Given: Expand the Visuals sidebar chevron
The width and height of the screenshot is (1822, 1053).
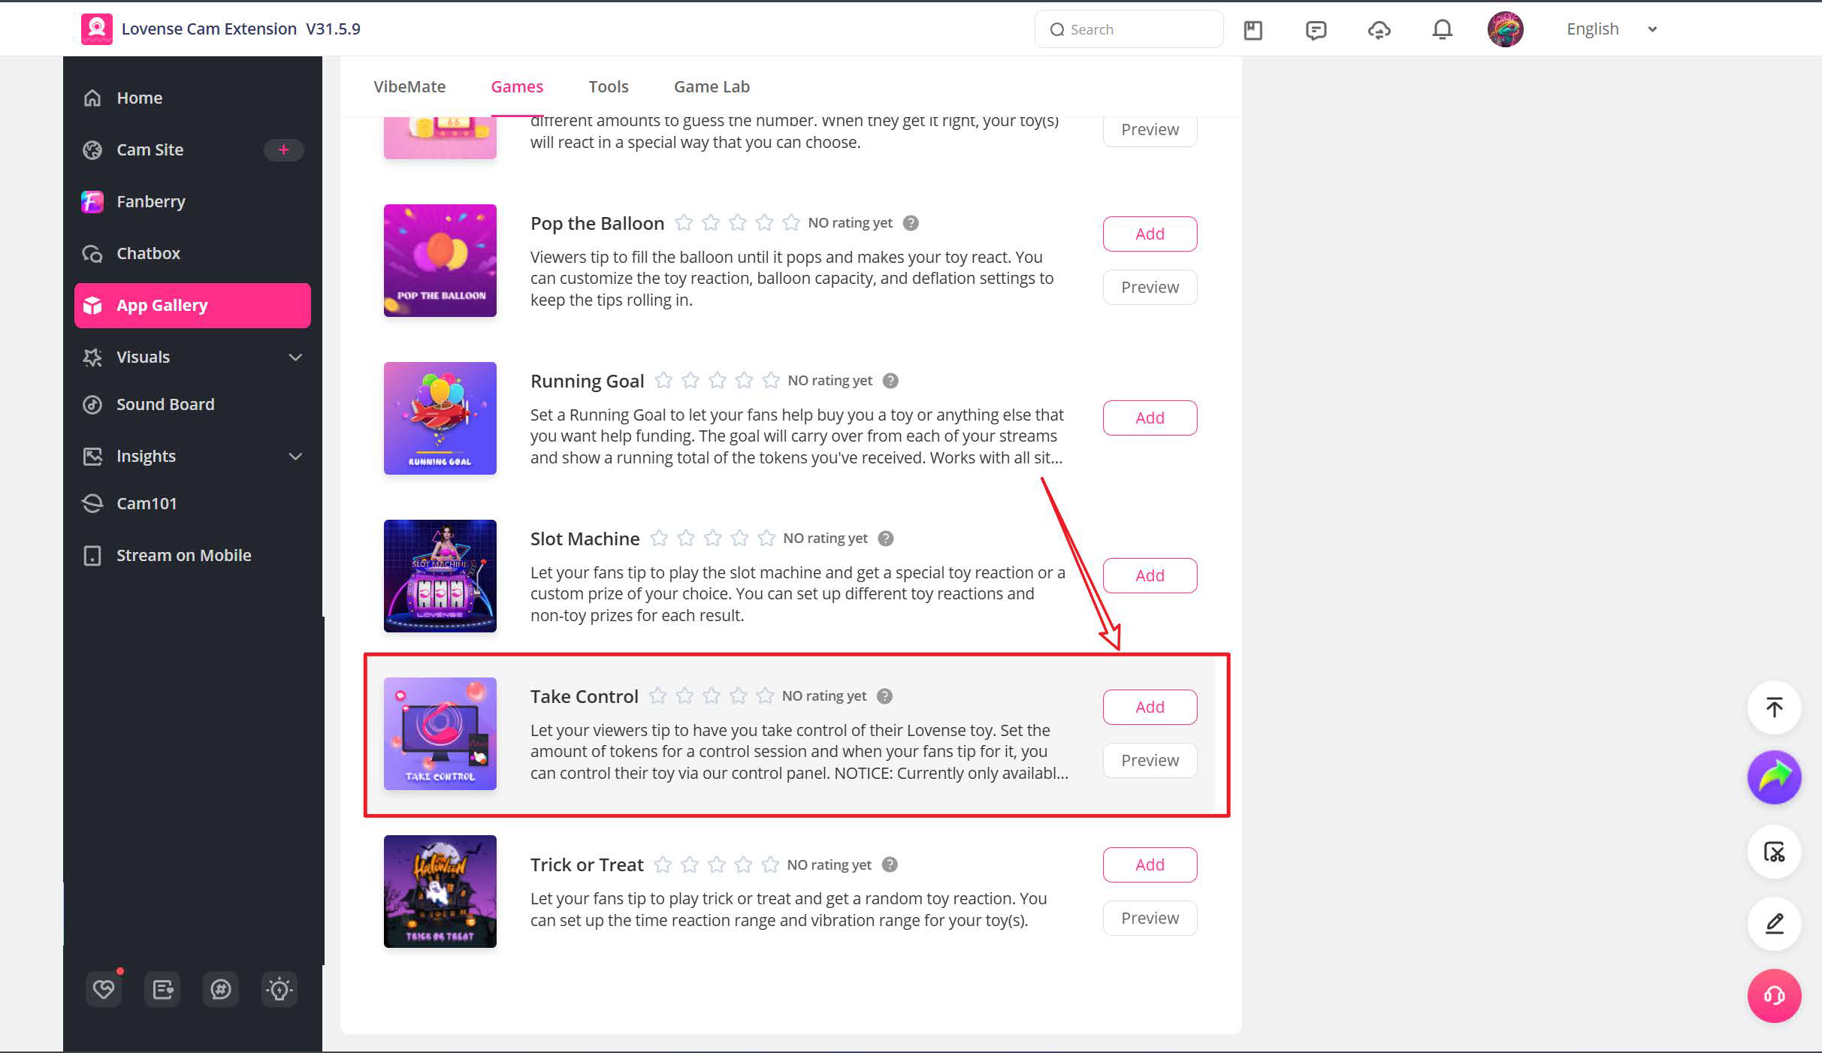Looking at the screenshot, I should click(296, 358).
